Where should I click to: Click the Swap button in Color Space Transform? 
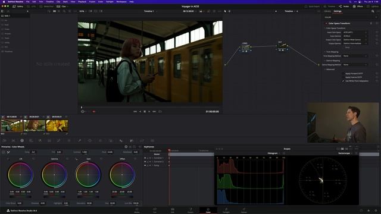347,48
